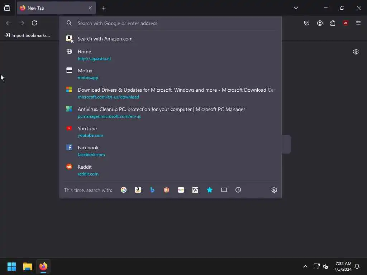Open the Firefox View icon
The height and width of the screenshot is (275, 367).
coord(7,8)
